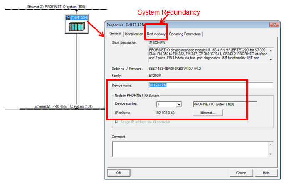Open the Device number dropdown
Image resolution: width=284 pixels, height=184 pixels.
179,104
